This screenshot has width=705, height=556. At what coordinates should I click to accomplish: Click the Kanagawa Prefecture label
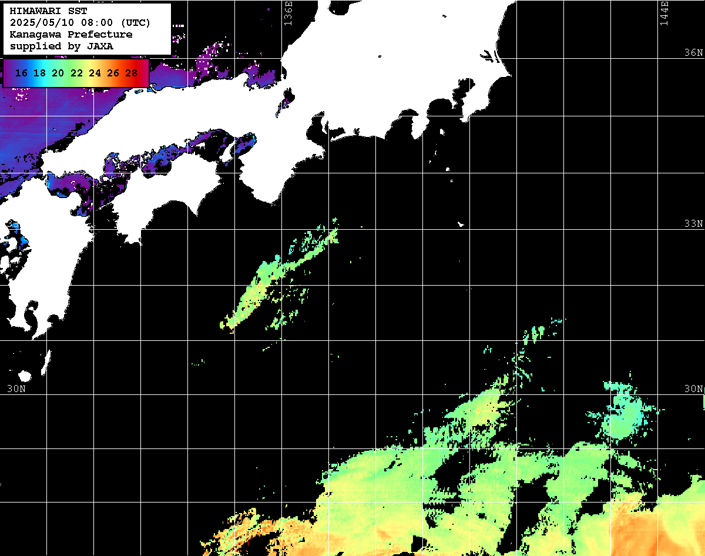pyautogui.click(x=71, y=35)
